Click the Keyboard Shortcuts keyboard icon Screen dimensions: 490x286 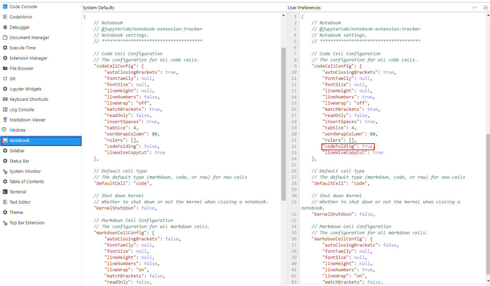[6, 99]
